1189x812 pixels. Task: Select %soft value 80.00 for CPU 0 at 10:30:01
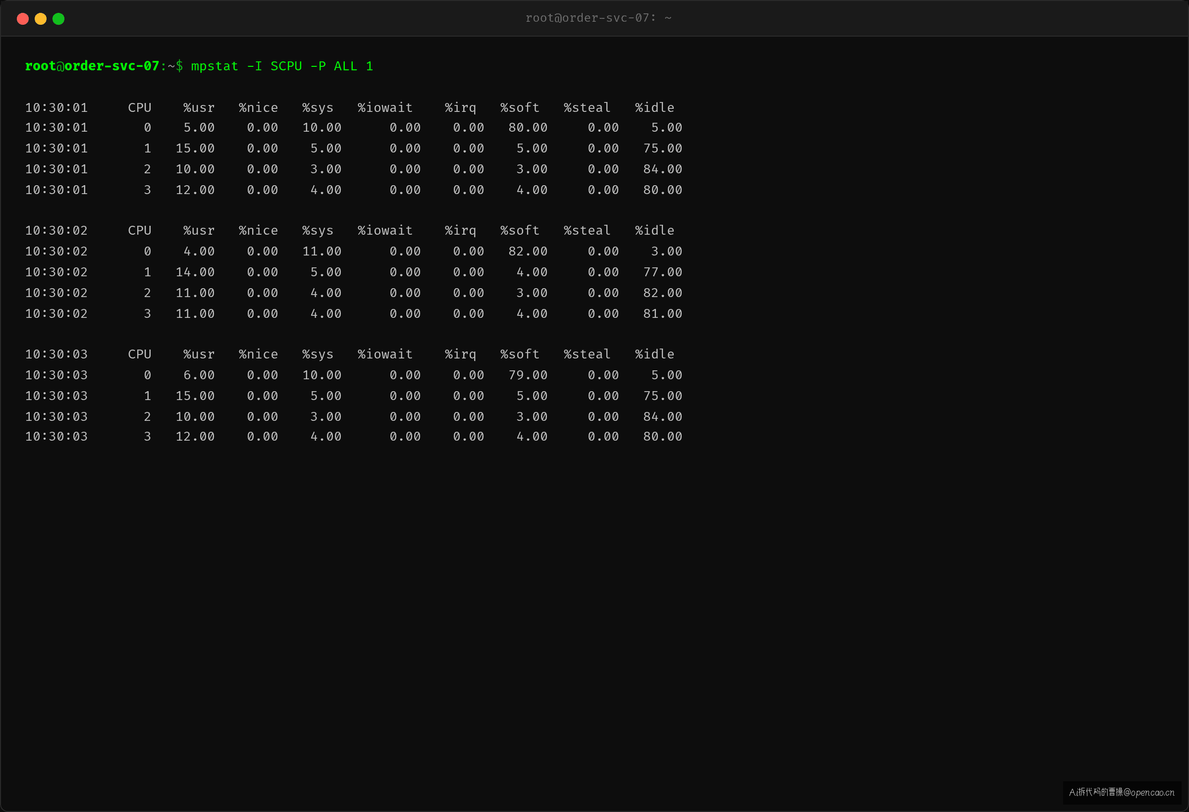(528, 127)
